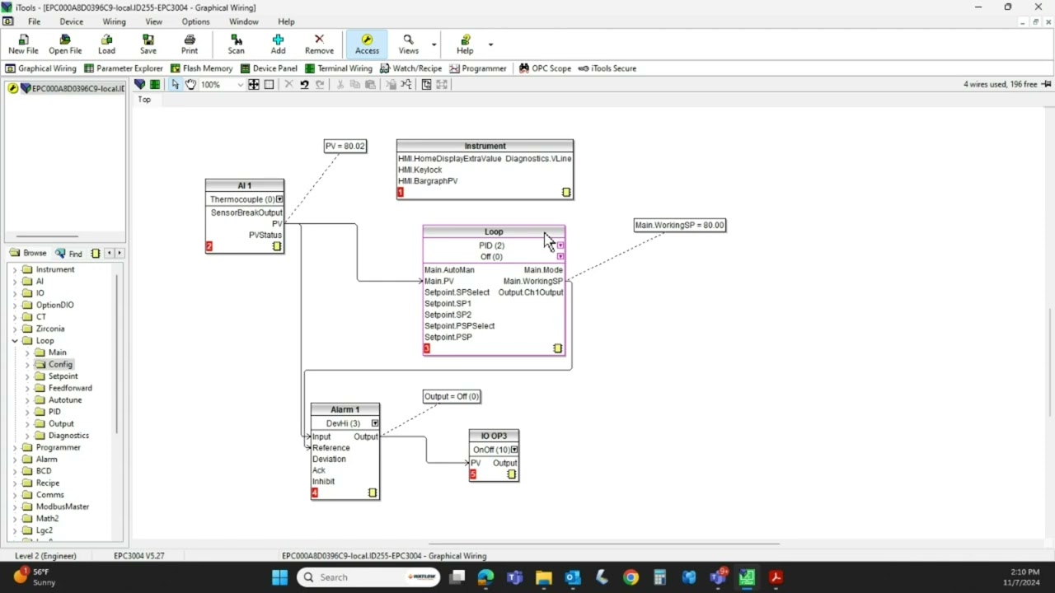Screen dimensions: 1055x593
Task: Click the download wiring to instrument icon
Action: pos(139,84)
